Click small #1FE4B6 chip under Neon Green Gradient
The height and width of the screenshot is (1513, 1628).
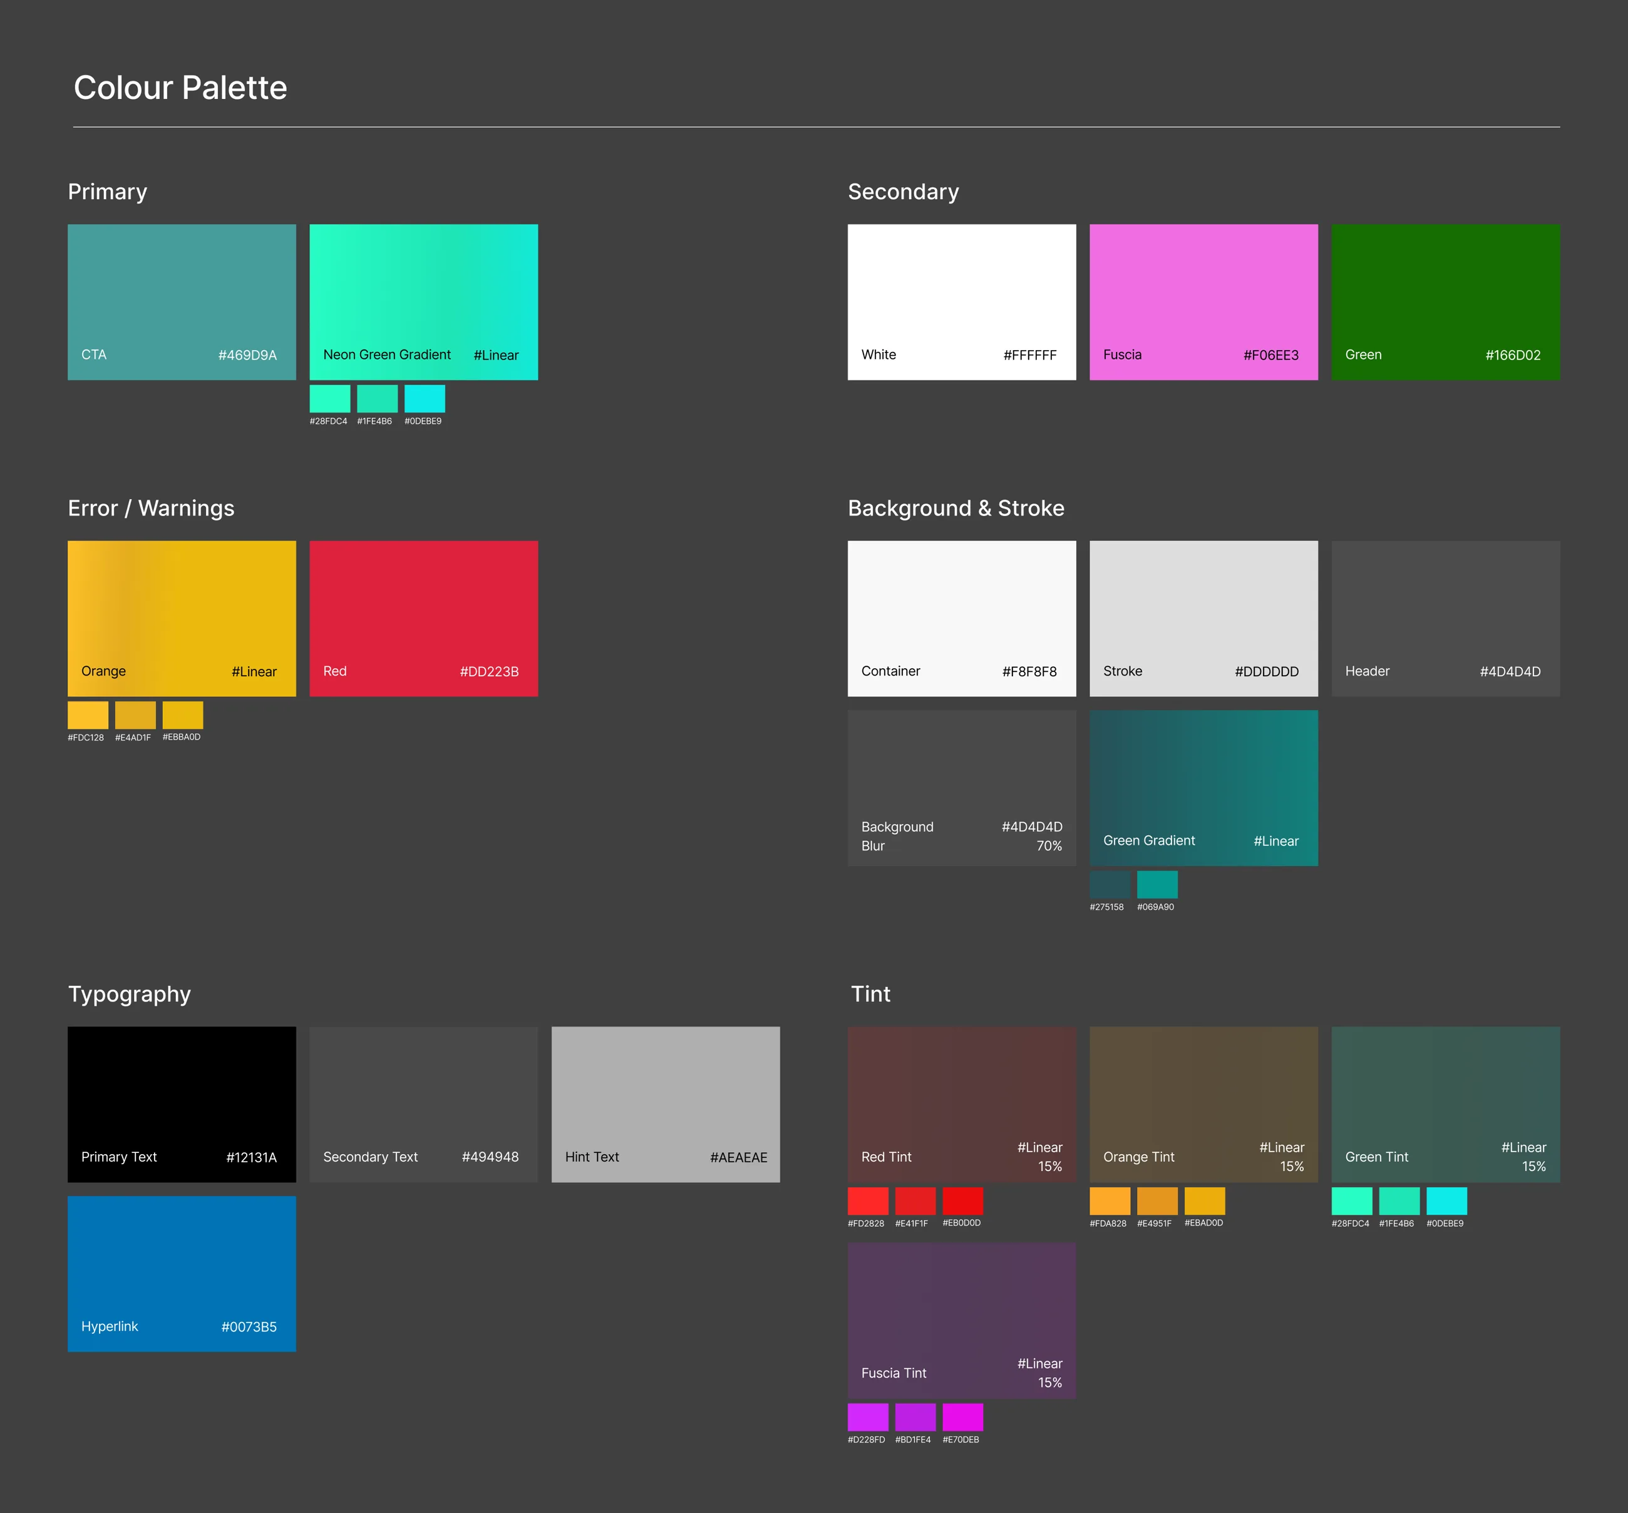378,399
